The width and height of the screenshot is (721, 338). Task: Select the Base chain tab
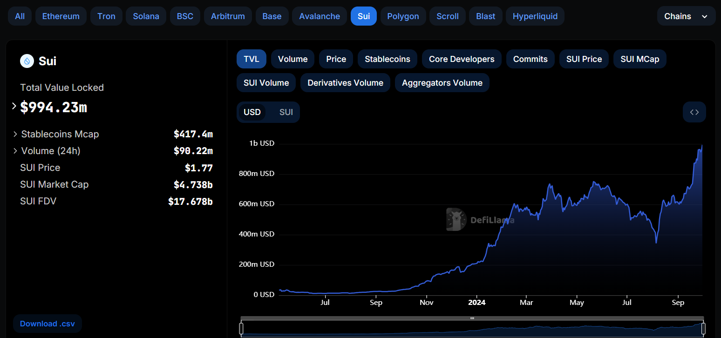[272, 16]
